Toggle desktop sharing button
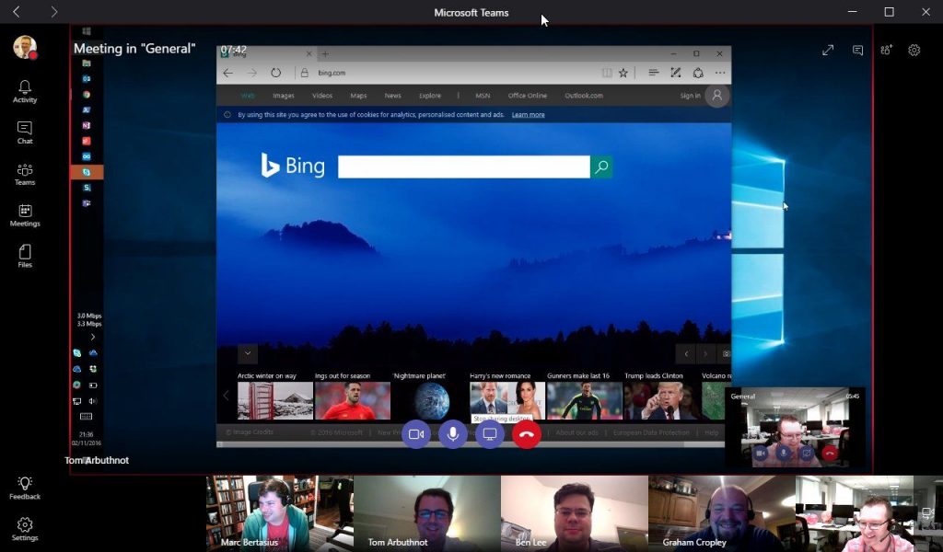The height and width of the screenshot is (552, 943). point(490,434)
